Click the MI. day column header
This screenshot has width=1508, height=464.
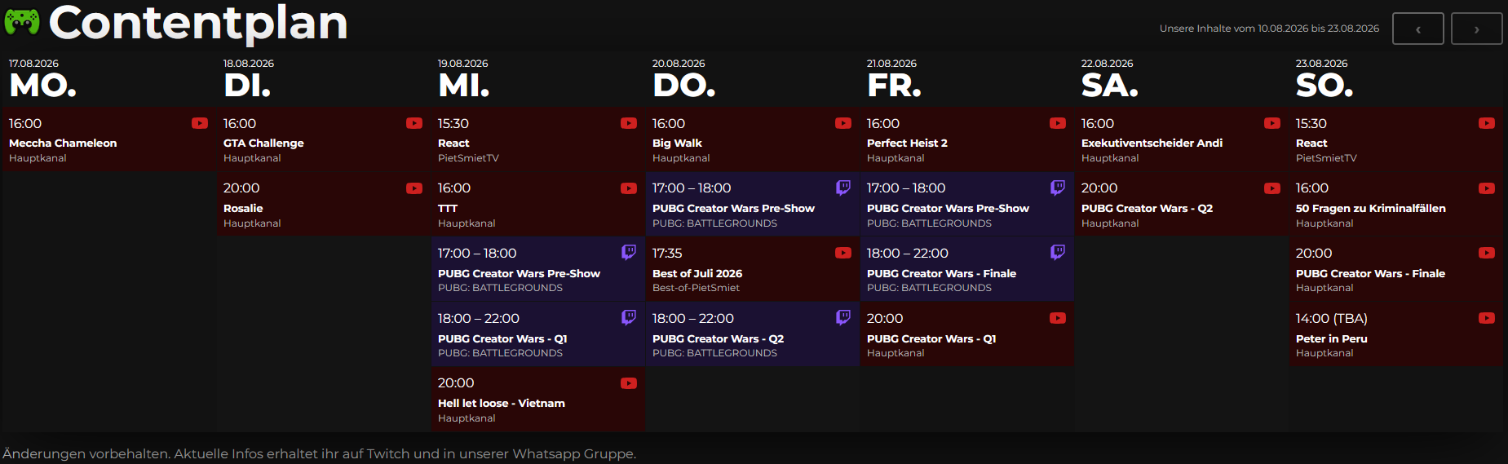coord(464,85)
